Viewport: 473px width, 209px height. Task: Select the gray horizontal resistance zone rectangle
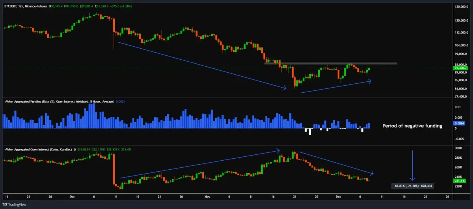(x=330, y=63)
